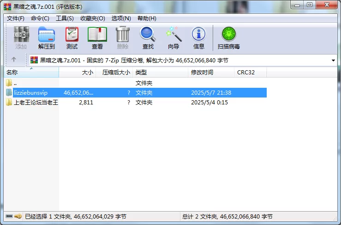Launch the 查找 (Find) magnifier tool
This screenshot has height=225, width=341.
[x=148, y=38]
